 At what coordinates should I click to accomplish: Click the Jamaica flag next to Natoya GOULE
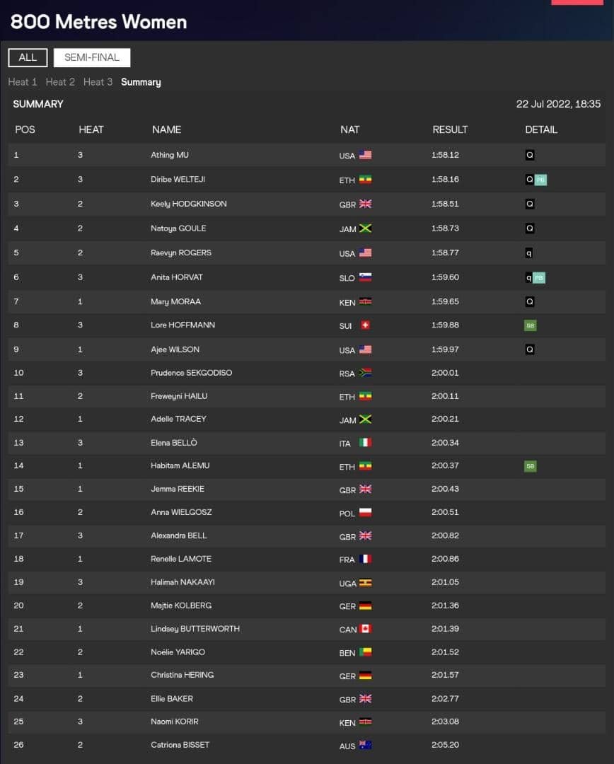(x=365, y=228)
